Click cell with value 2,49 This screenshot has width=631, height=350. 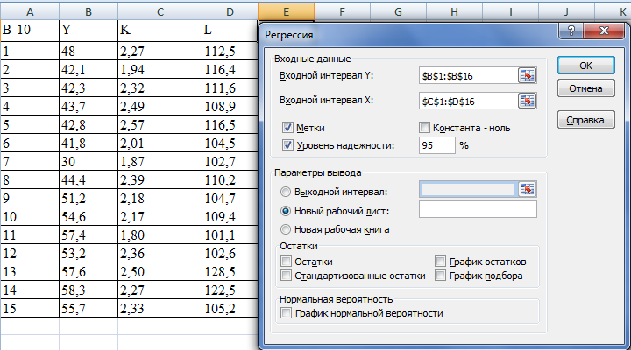pyautogui.click(x=160, y=106)
